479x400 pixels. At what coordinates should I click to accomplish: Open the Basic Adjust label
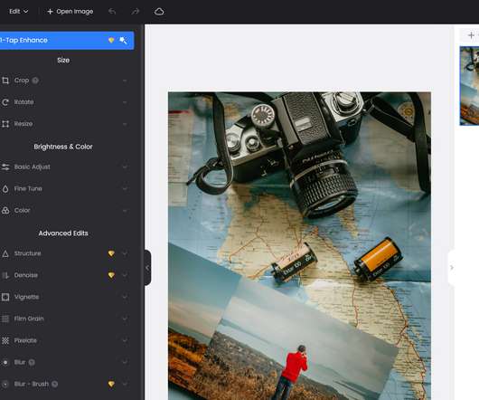pyautogui.click(x=32, y=167)
